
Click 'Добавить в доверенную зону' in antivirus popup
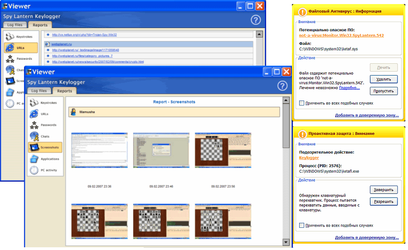point(367,115)
